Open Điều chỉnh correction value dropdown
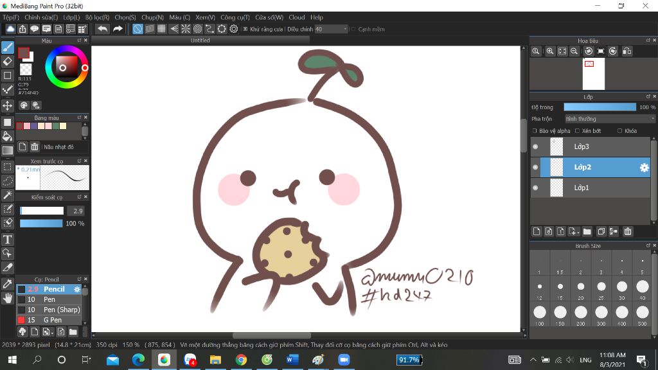 click(x=332, y=29)
